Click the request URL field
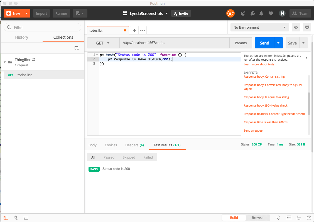The height and width of the screenshot is (222, 314). tap(174, 43)
